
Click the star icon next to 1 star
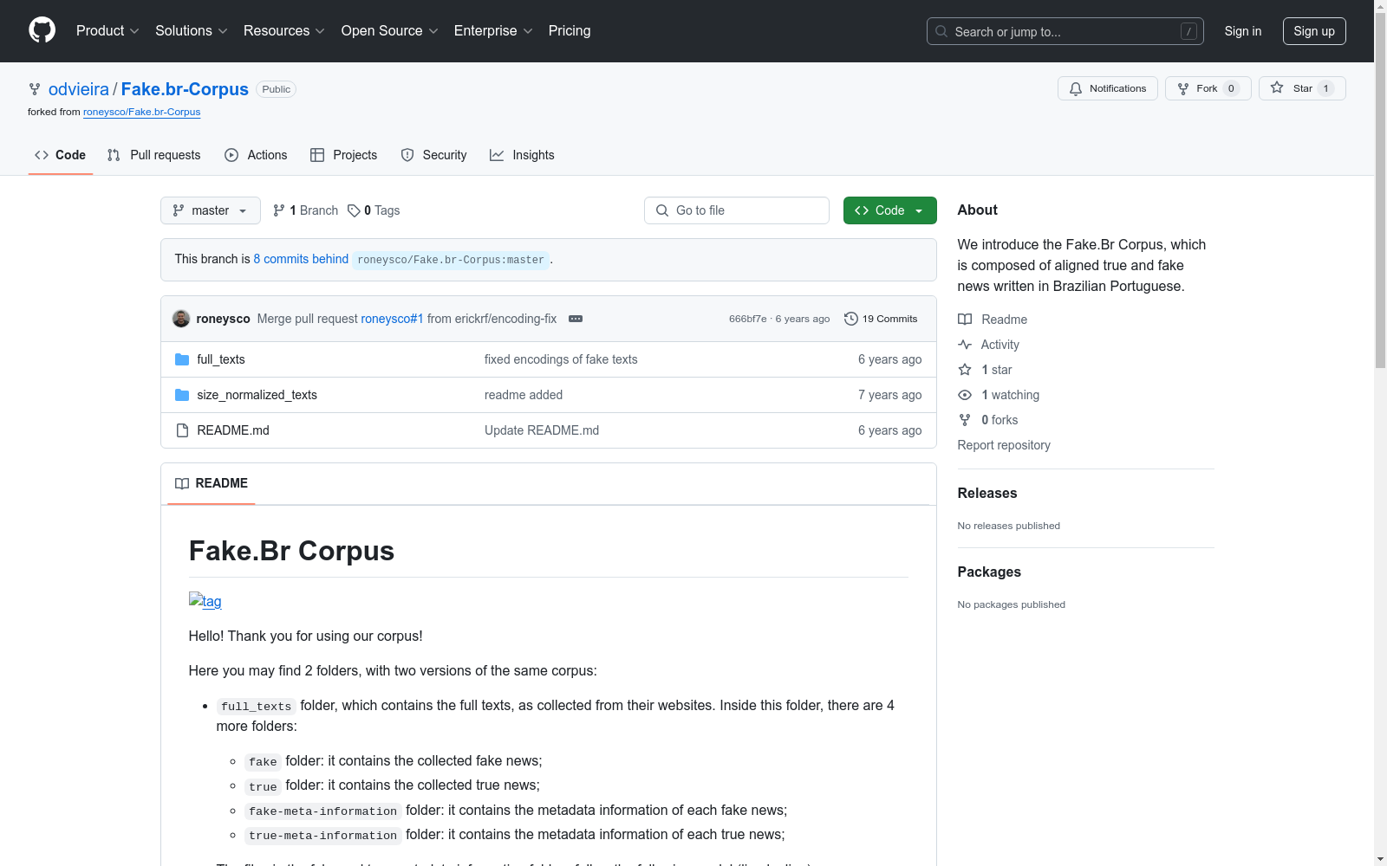click(965, 370)
